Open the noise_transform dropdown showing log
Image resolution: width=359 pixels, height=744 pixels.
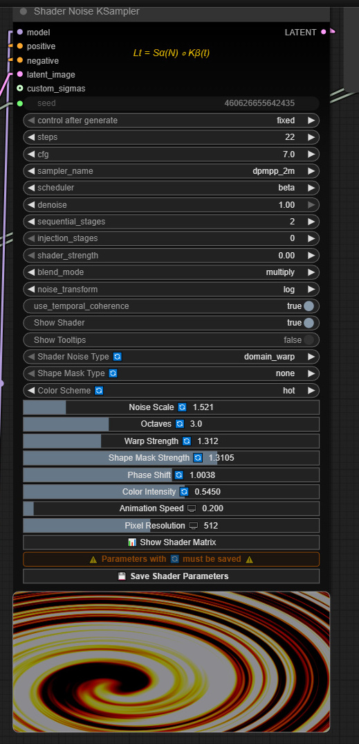pos(171,289)
